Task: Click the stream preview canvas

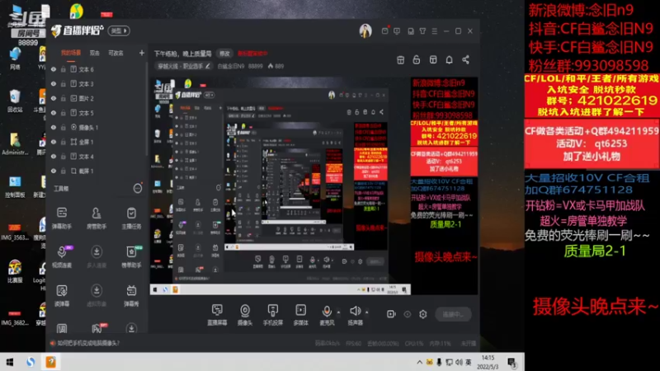Action: pyautogui.click(x=314, y=185)
